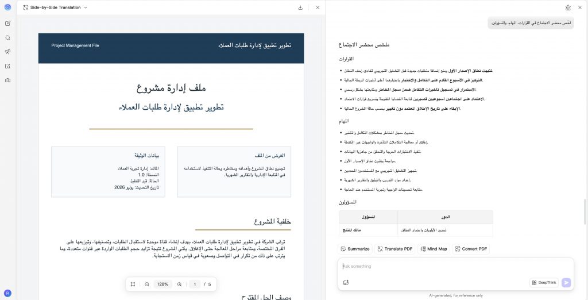Screen dimensions: 588x300
Task: Click the chat panel vertical scrollbar
Action: (584, 211)
